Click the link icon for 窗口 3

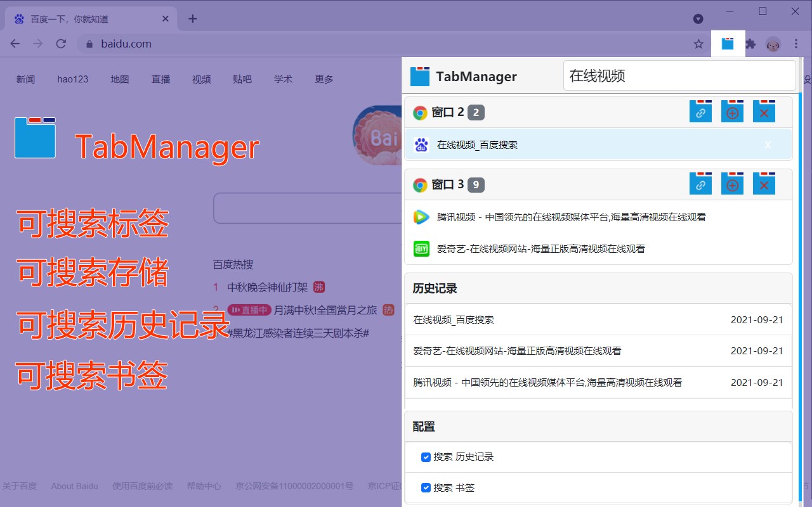click(x=700, y=184)
